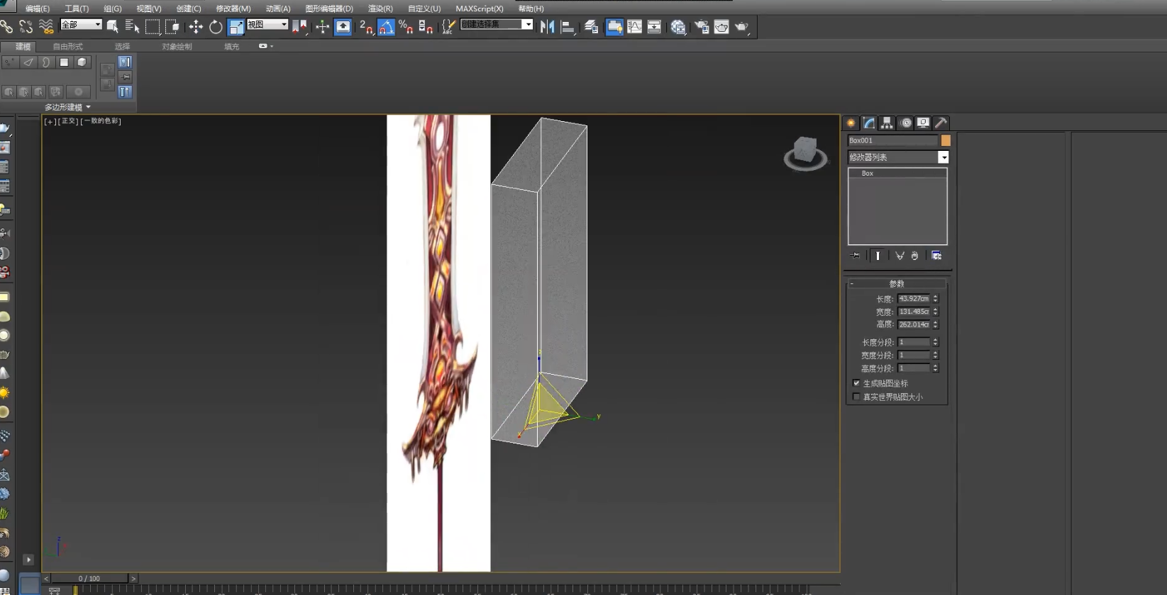Screen dimensions: 1167x595
Task: Open the 渲染(R) menu
Action: [380, 8]
